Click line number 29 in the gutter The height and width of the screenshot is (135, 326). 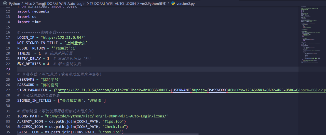pyautogui.click(x=8, y=101)
